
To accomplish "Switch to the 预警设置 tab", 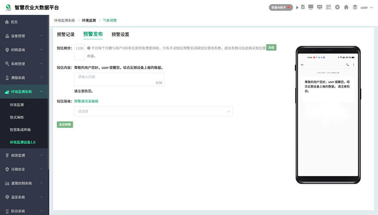I will [120, 34].
